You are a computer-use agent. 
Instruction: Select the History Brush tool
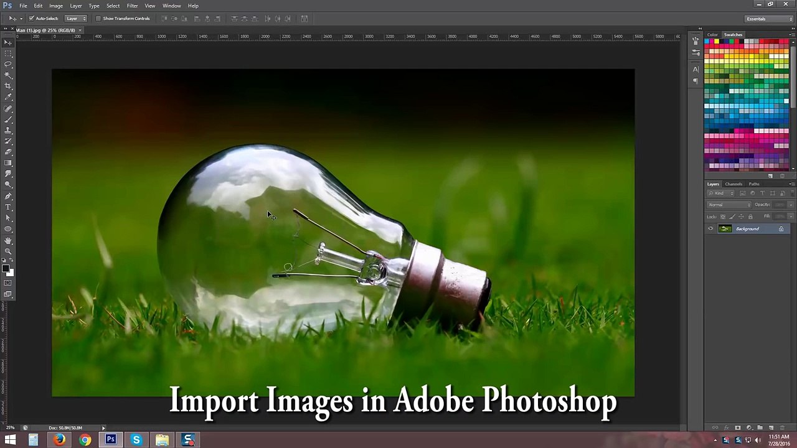pos(8,141)
